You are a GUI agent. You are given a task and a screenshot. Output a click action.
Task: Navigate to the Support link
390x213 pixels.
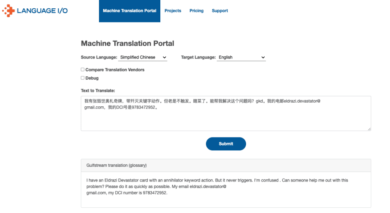220,11
